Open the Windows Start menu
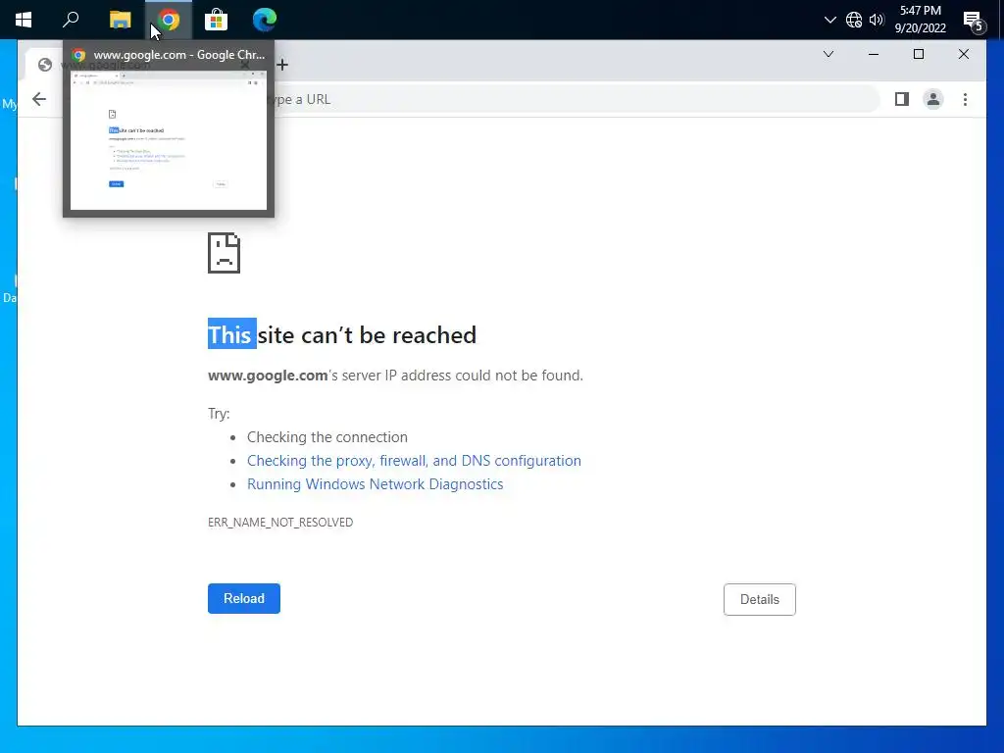This screenshot has height=753, width=1004. point(24,20)
